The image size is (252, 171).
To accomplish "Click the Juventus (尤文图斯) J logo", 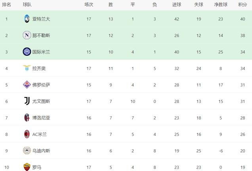I will (x=27, y=101).
